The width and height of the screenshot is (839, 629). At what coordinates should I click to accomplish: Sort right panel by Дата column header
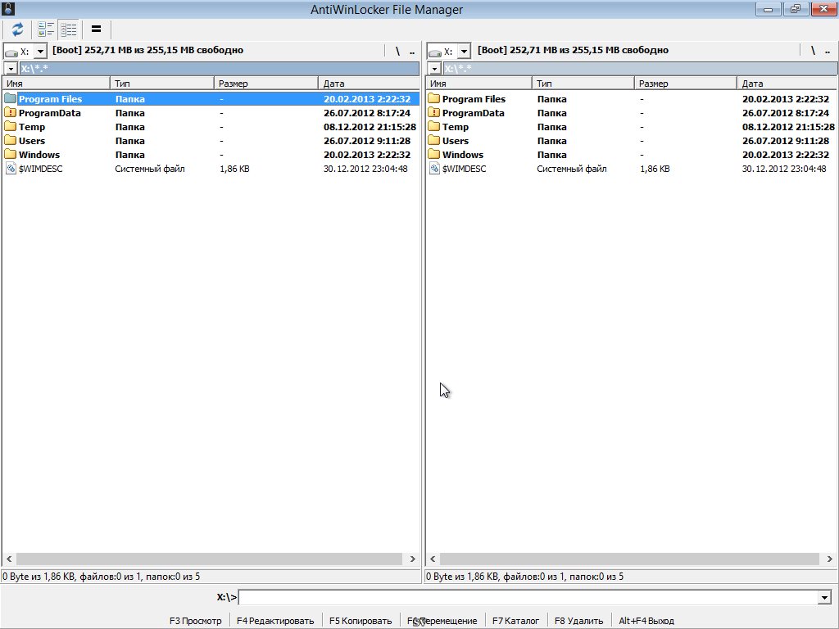tap(787, 83)
